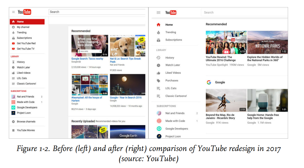Open YouTube Rewind: Ultimate 2016 Challenge title
The width and height of the screenshot is (304, 168).
[x=221, y=59]
